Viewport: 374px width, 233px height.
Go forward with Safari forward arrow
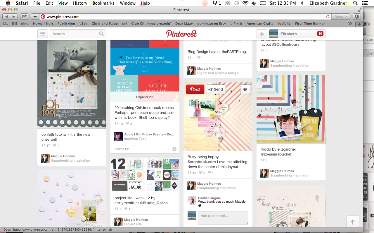pyautogui.click(x=14, y=17)
